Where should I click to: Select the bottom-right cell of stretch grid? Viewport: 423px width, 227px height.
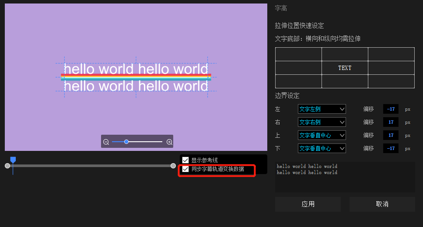coord(391,81)
